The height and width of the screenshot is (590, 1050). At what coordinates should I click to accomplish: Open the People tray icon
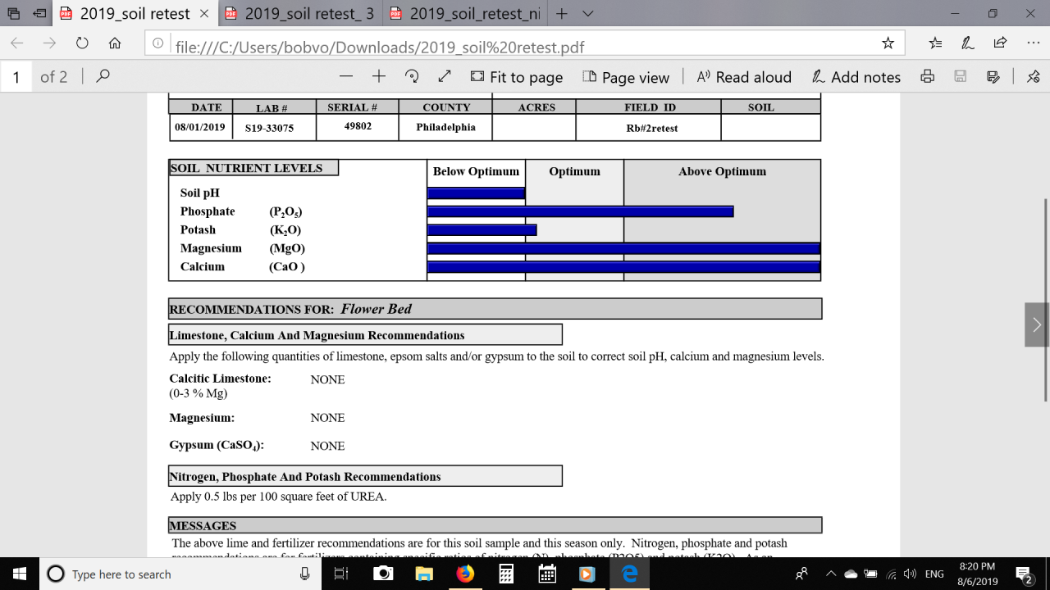click(802, 574)
